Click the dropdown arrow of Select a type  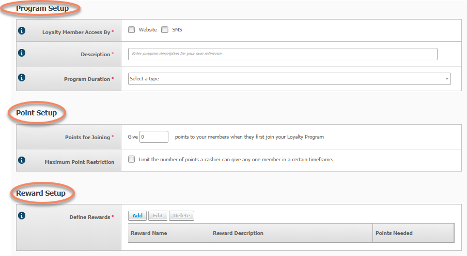(447, 79)
